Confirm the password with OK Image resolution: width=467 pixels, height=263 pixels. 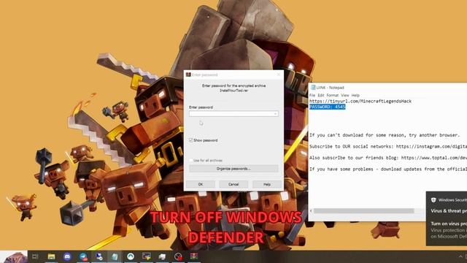201,184
